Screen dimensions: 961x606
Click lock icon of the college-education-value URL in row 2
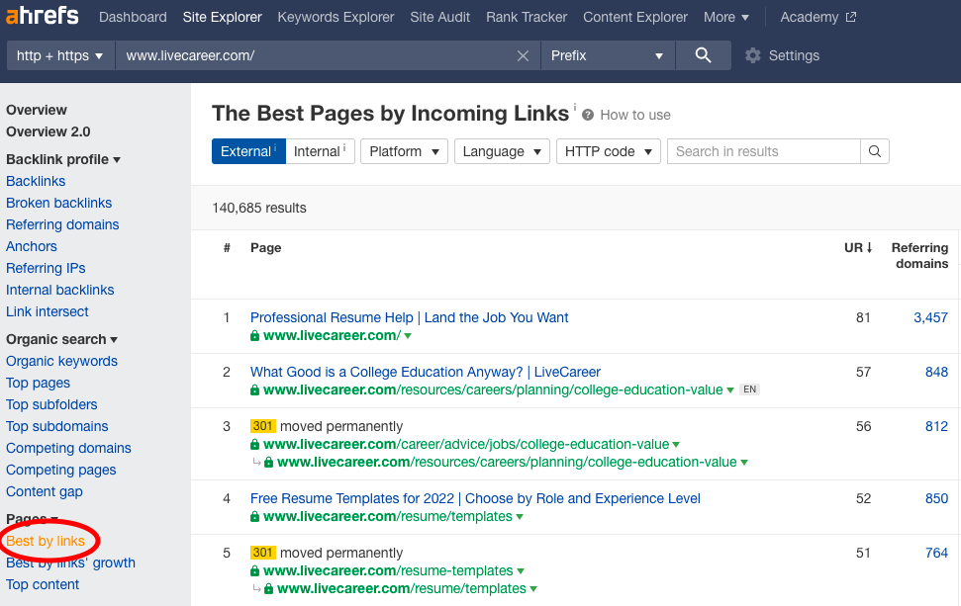coord(255,390)
